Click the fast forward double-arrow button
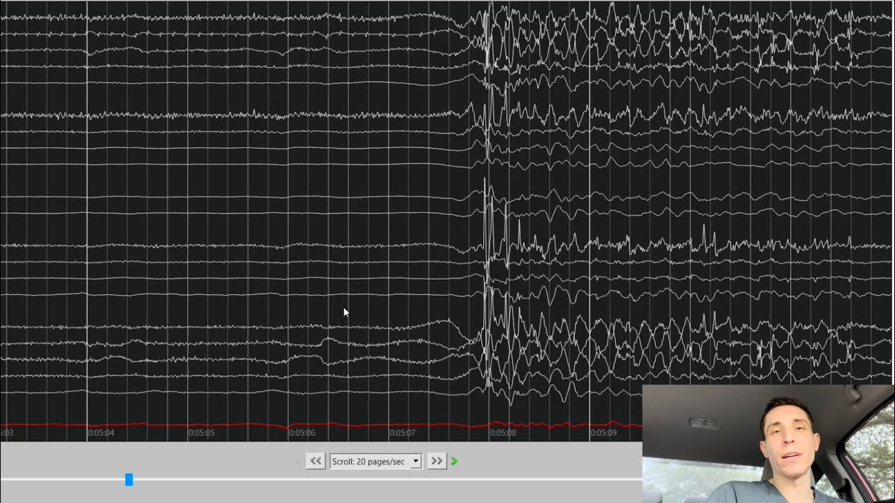Viewport: 895px width, 503px height. click(437, 461)
